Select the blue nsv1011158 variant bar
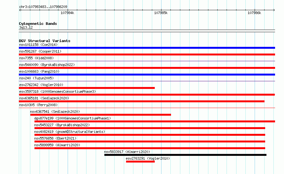 tap(147, 48)
